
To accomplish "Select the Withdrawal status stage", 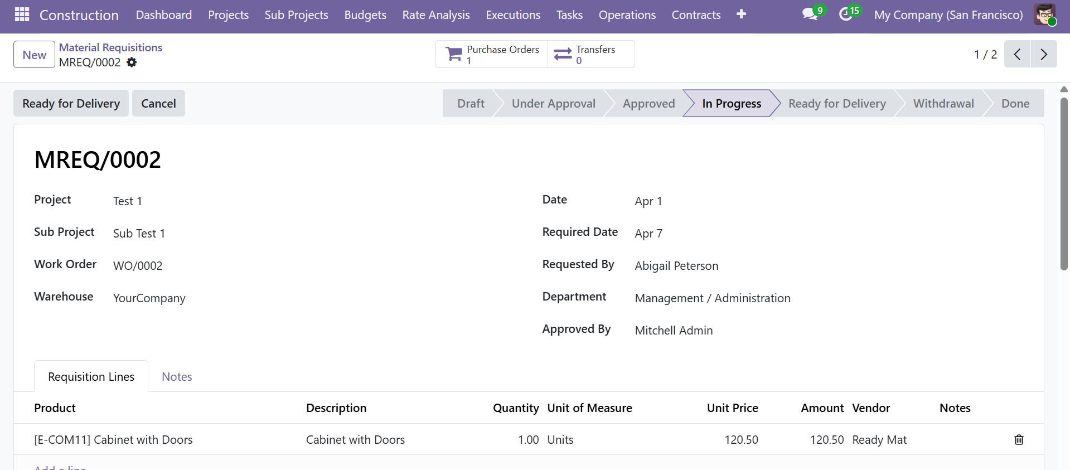I will point(943,103).
